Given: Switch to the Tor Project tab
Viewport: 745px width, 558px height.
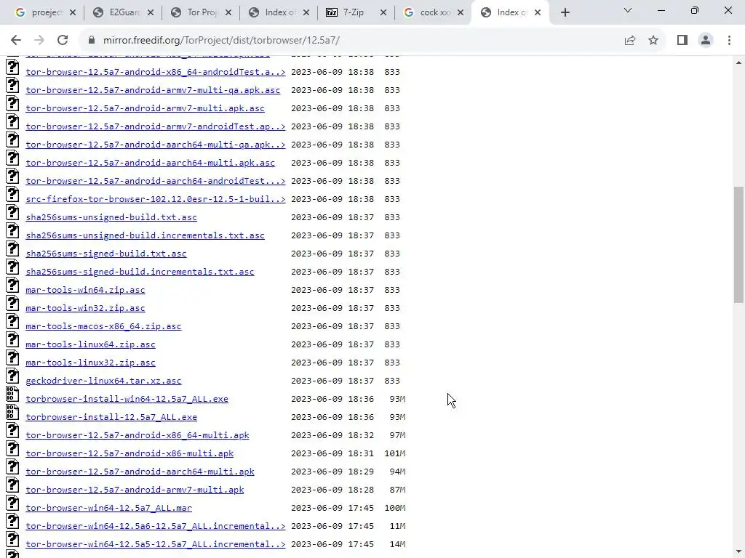Looking at the screenshot, I should coord(202,13).
